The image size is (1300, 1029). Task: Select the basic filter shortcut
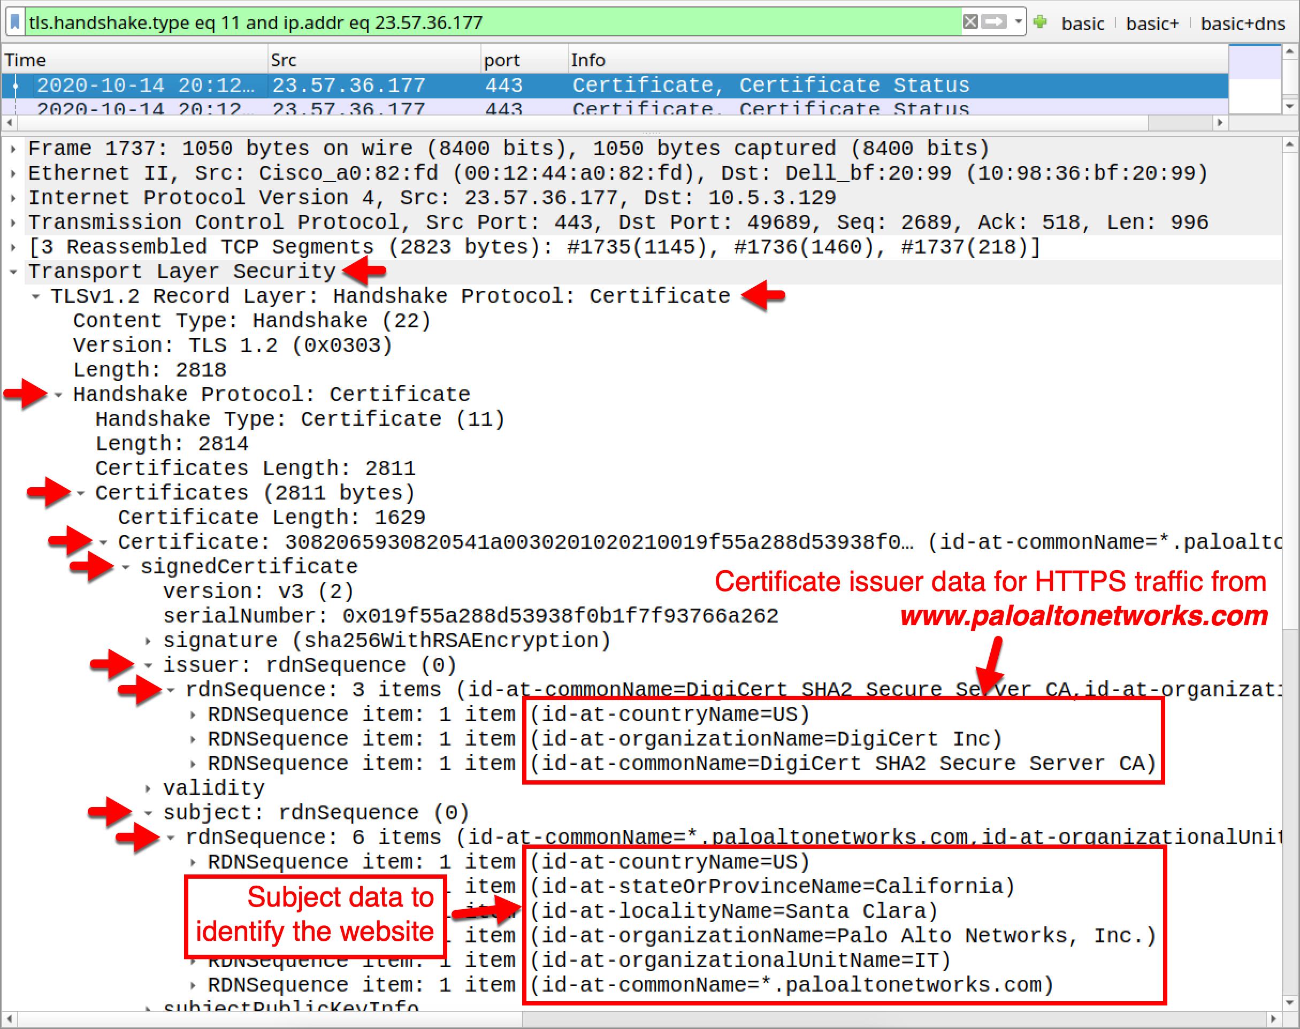(1082, 23)
